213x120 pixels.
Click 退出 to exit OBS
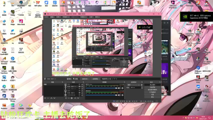tap(152, 97)
